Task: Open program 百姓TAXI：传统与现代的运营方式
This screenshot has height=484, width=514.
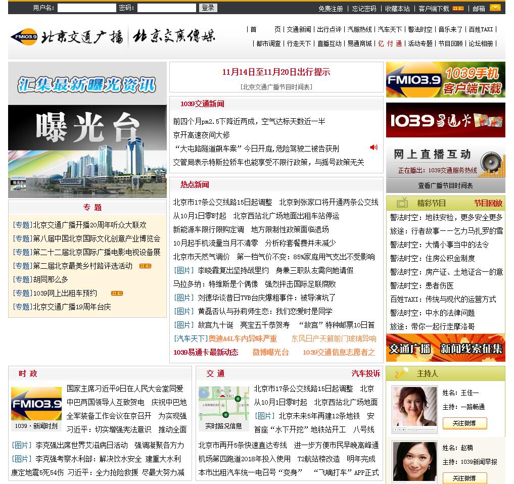Action: (443, 299)
